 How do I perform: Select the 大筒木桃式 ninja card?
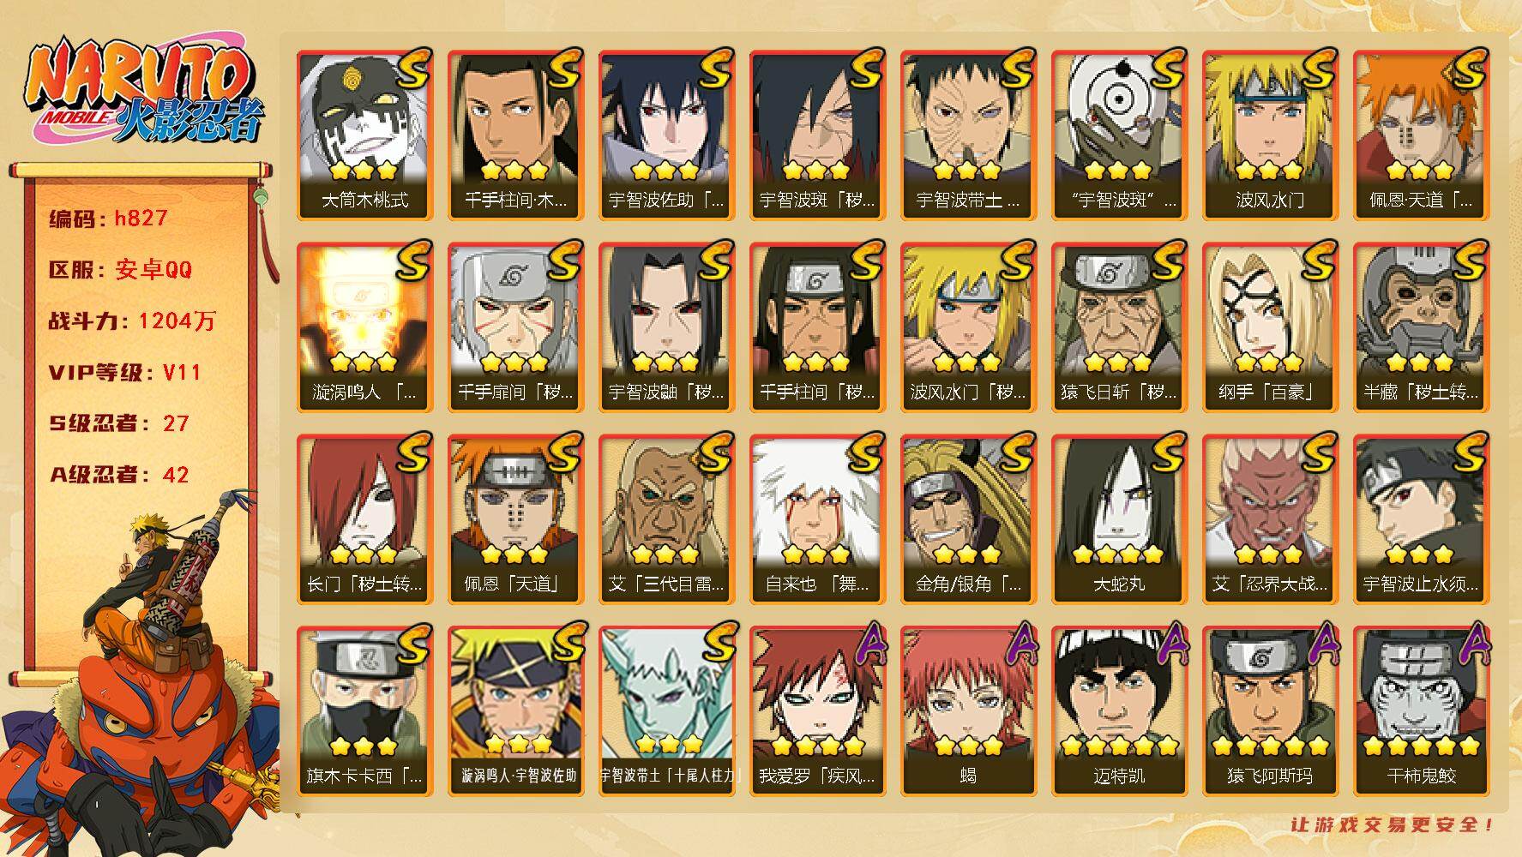(365, 135)
